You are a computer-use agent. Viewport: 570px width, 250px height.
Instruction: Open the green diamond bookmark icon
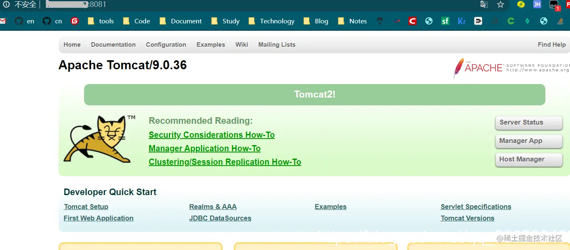pos(527,21)
